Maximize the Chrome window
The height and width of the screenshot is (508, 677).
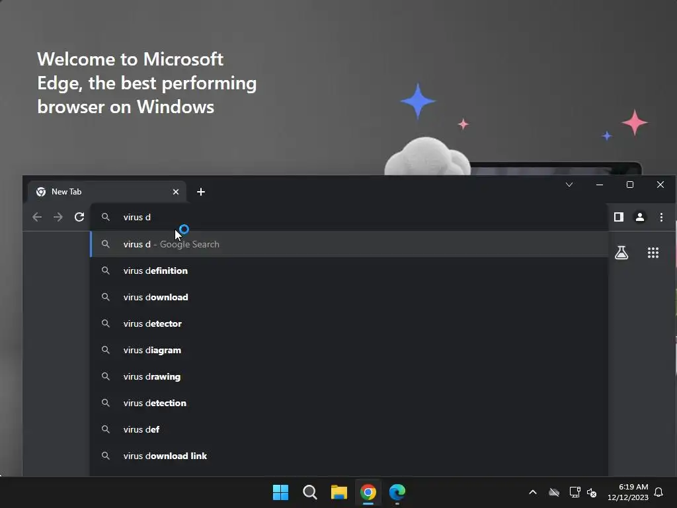click(630, 185)
